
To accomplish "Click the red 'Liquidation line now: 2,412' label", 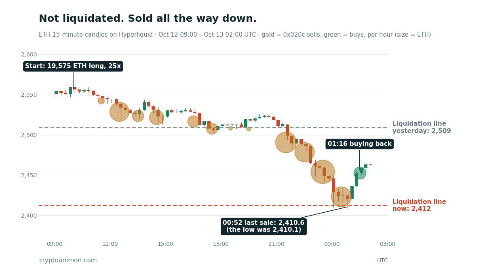I will point(419,206).
